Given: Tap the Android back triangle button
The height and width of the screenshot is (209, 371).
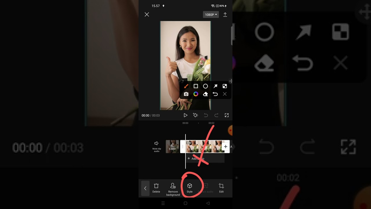Looking at the screenshot, I should pyautogui.click(x=208, y=203).
